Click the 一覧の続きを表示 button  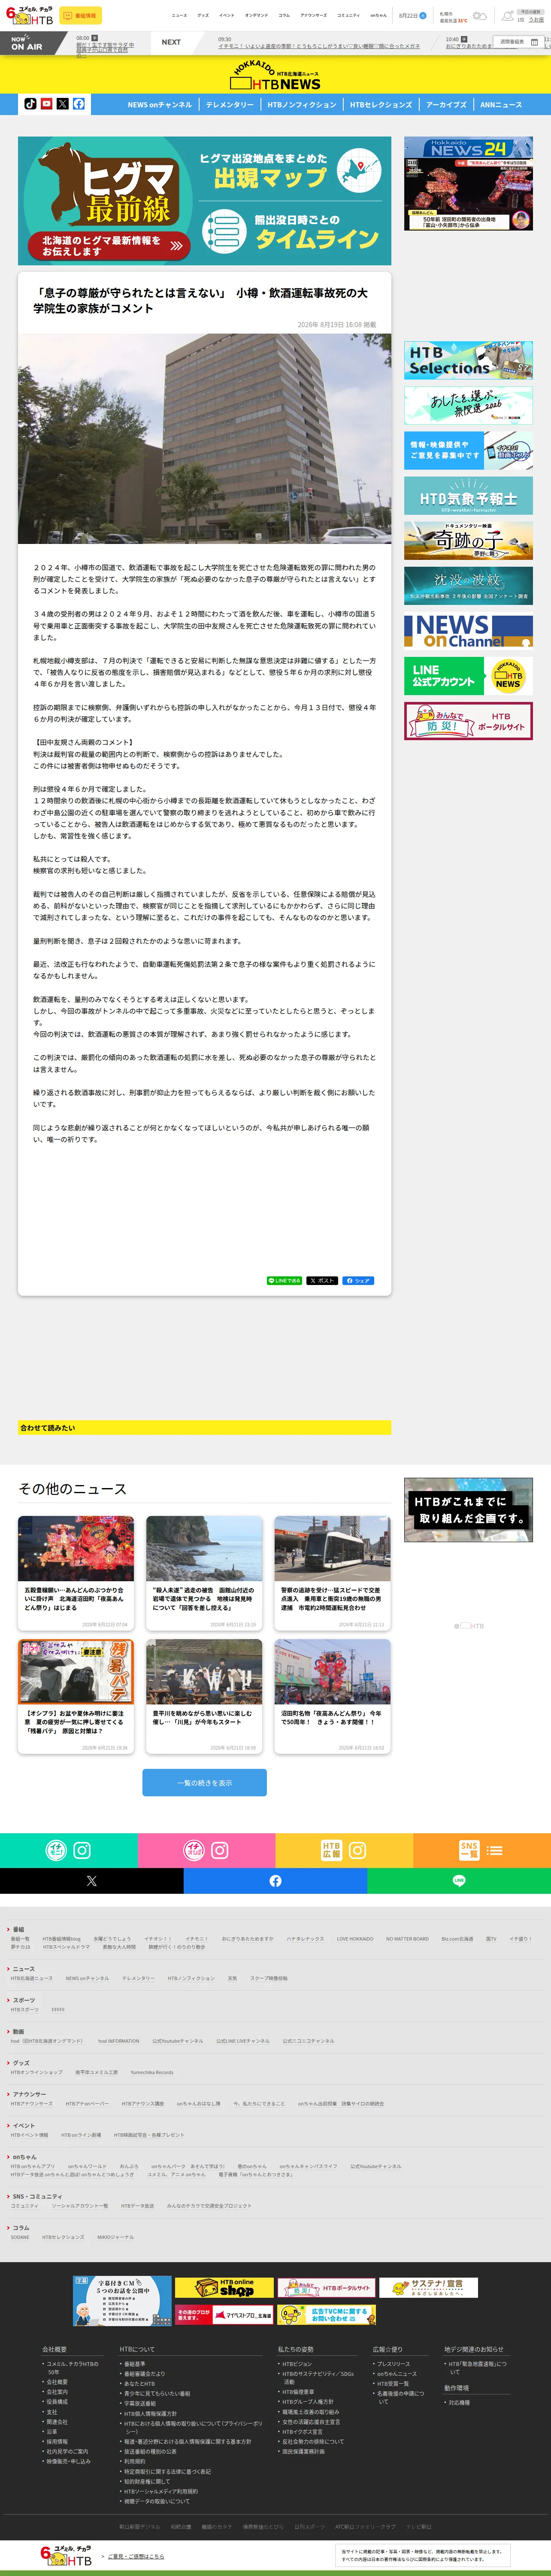click(x=204, y=1782)
